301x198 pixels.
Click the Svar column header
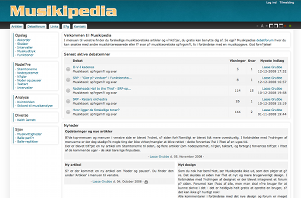tap(252, 61)
